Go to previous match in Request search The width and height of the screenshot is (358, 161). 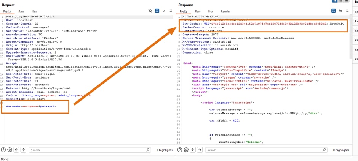tap(16, 150)
